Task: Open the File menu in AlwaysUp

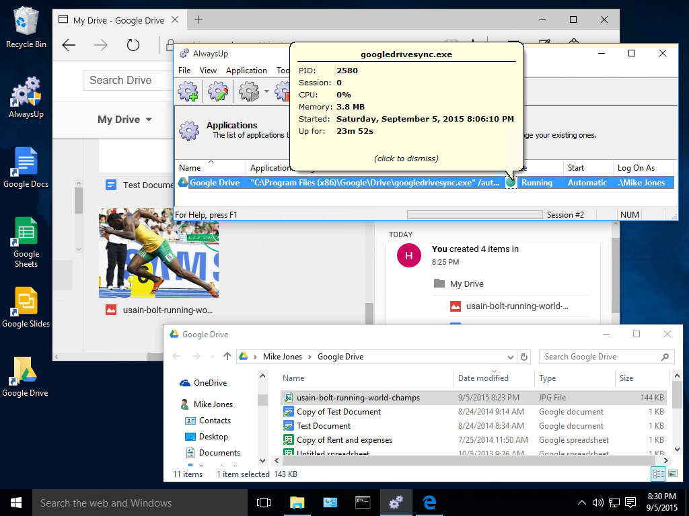Action: pyautogui.click(x=184, y=70)
